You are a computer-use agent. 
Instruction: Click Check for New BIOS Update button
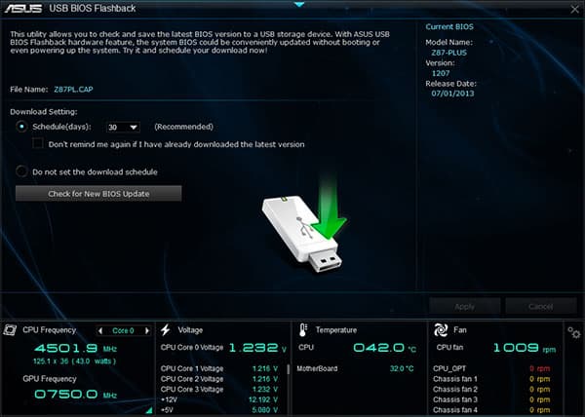(x=98, y=194)
